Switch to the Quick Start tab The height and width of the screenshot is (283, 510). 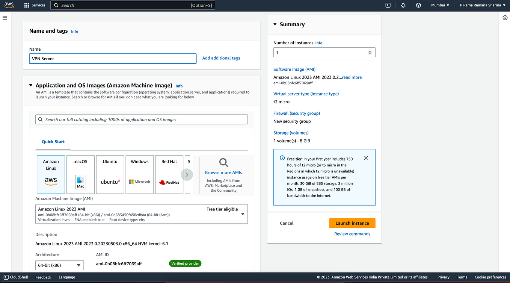[53, 142]
